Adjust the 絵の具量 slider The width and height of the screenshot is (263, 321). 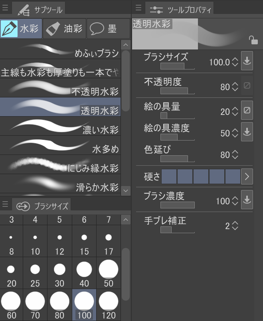(x=178, y=115)
